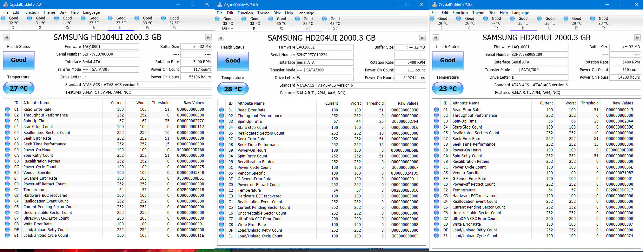Open the Language menu in the right window
Screen dimensions: 643x252
520,13
